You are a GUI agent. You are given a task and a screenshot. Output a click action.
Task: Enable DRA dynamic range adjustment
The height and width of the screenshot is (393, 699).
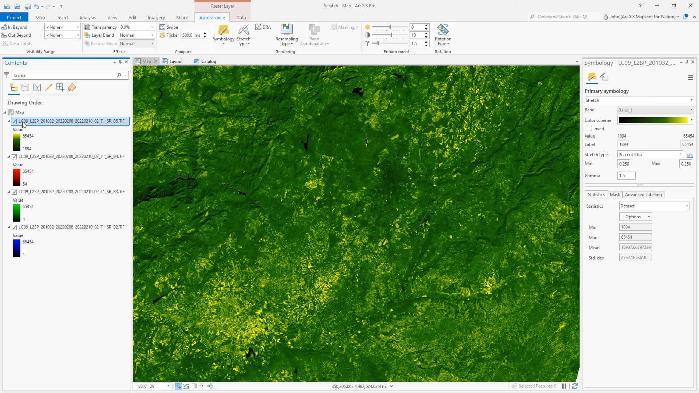[263, 27]
